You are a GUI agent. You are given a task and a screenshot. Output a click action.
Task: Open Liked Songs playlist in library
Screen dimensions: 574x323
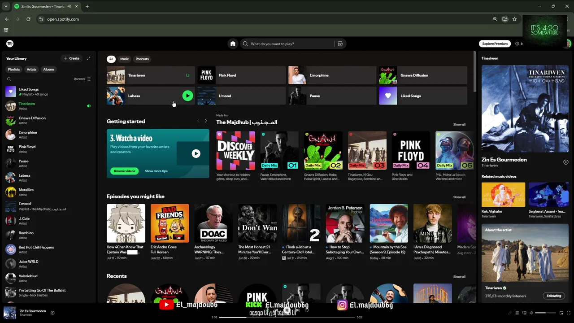(x=48, y=92)
